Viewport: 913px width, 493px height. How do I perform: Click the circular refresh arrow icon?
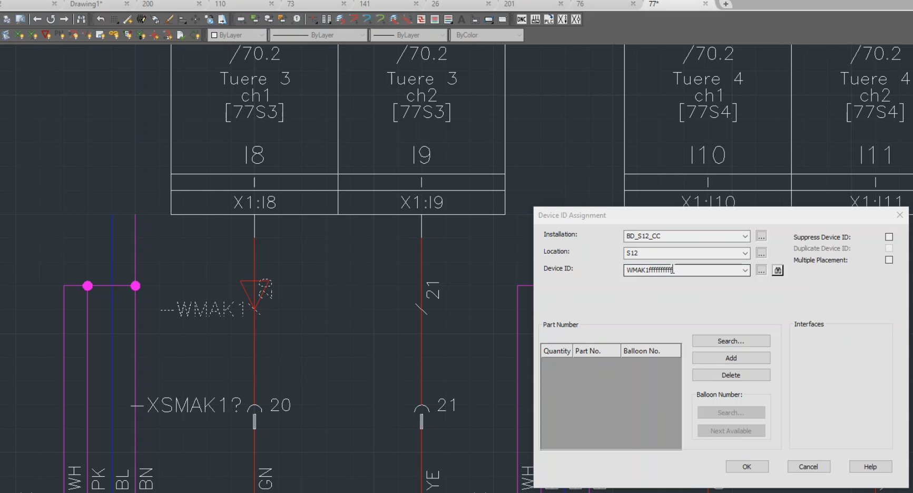(x=51, y=19)
